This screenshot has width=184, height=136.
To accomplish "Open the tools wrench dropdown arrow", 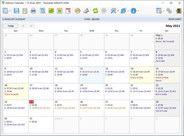I will click(118, 11).
